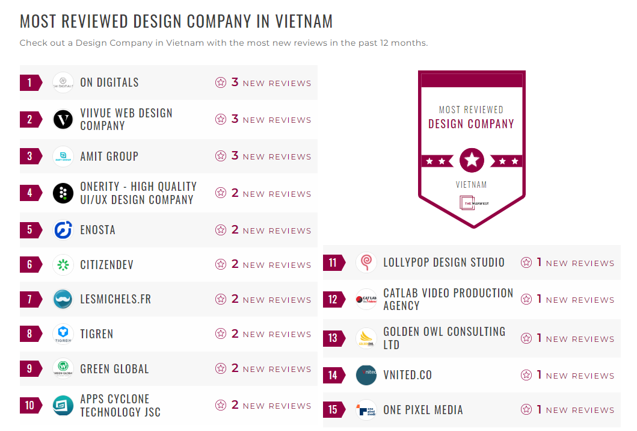The image size is (637, 431).
Task: Click Enosta's 2 new reviews text
Action: (271, 230)
